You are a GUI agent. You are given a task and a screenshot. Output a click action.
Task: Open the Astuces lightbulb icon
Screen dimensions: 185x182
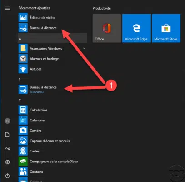(23, 69)
